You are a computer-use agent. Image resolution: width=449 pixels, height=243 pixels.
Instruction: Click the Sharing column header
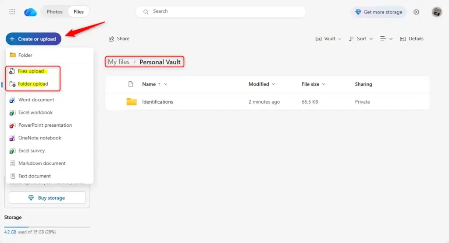click(363, 84)
